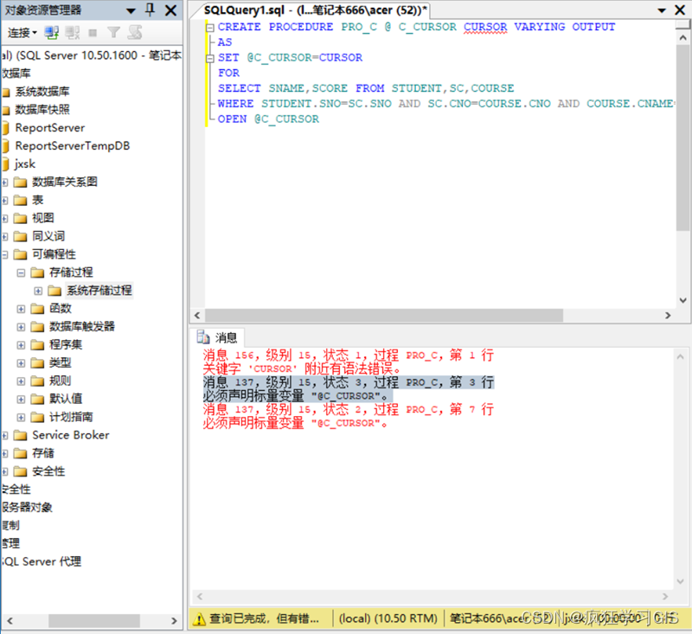This screenshot has width=692, height=634.
Task: Select the ReportServerTempDB database
Action: pos(73,145)
